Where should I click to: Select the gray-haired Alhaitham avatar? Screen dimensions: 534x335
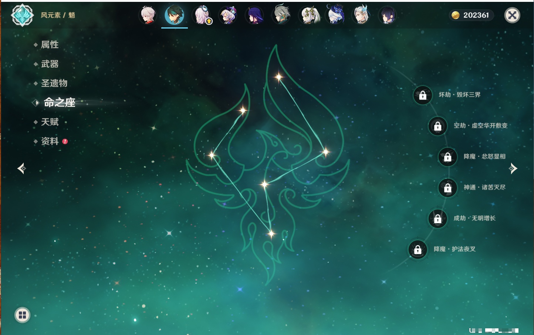click(x=281, y=15)
